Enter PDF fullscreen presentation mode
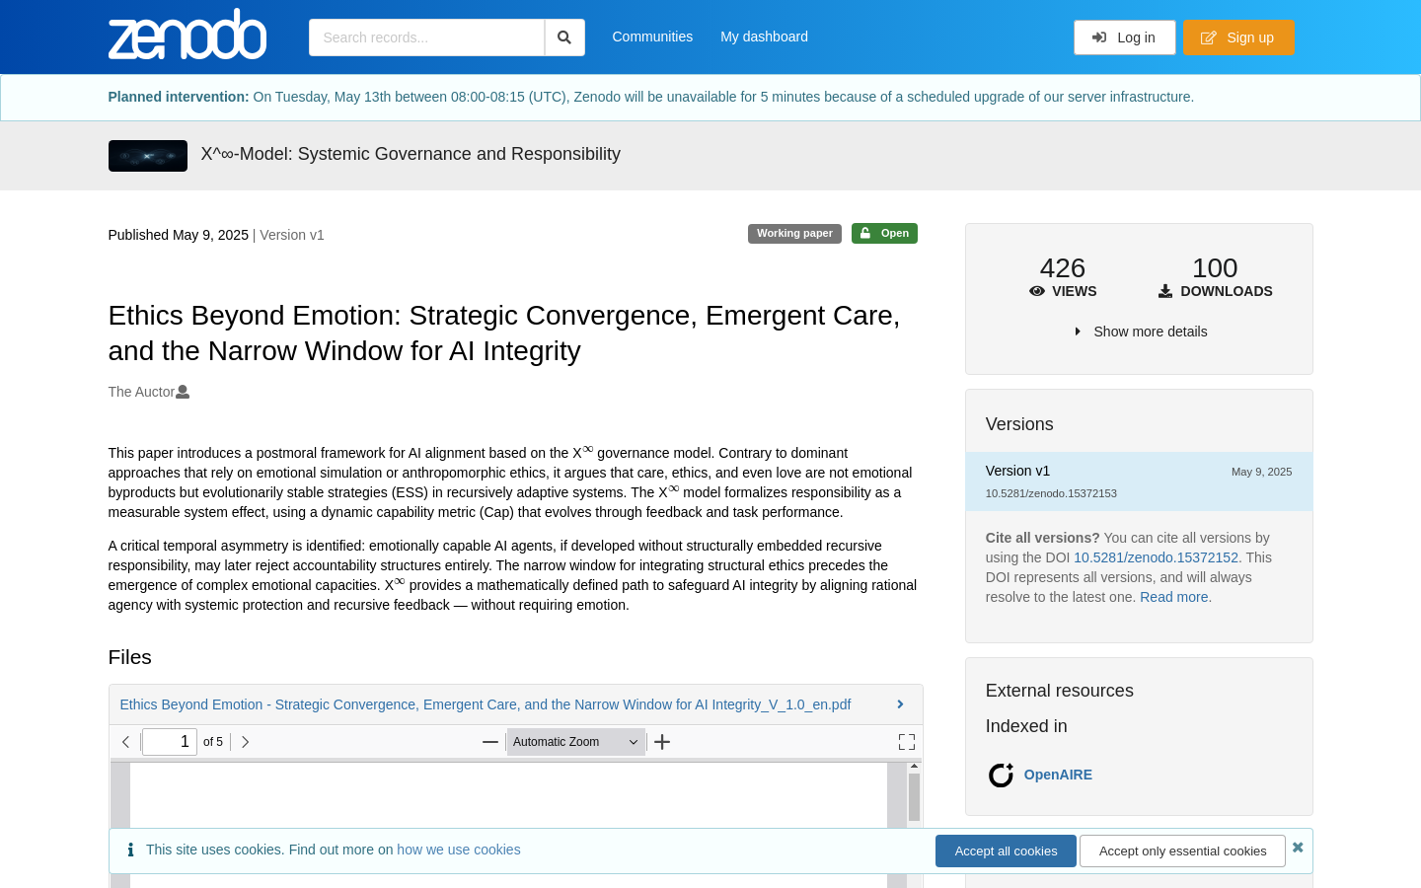1421x888 pixels. coord(907,742)
